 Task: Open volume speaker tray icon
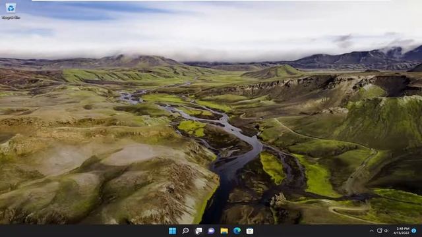pos(386,231)
